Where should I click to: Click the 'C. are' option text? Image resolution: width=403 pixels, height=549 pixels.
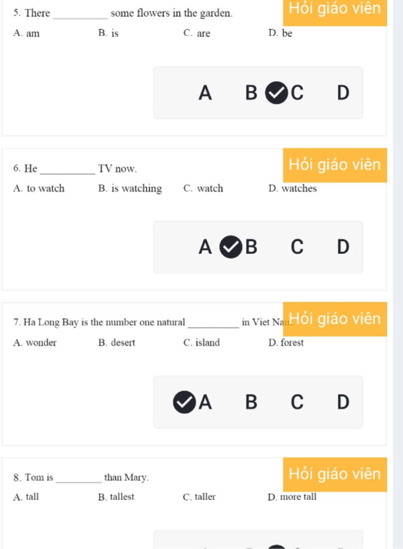[197, 33]
